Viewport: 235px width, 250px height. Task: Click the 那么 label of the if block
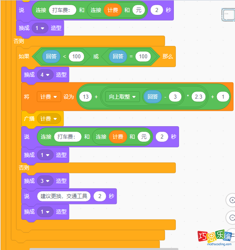pyautogui.click(x=168, y=56)
